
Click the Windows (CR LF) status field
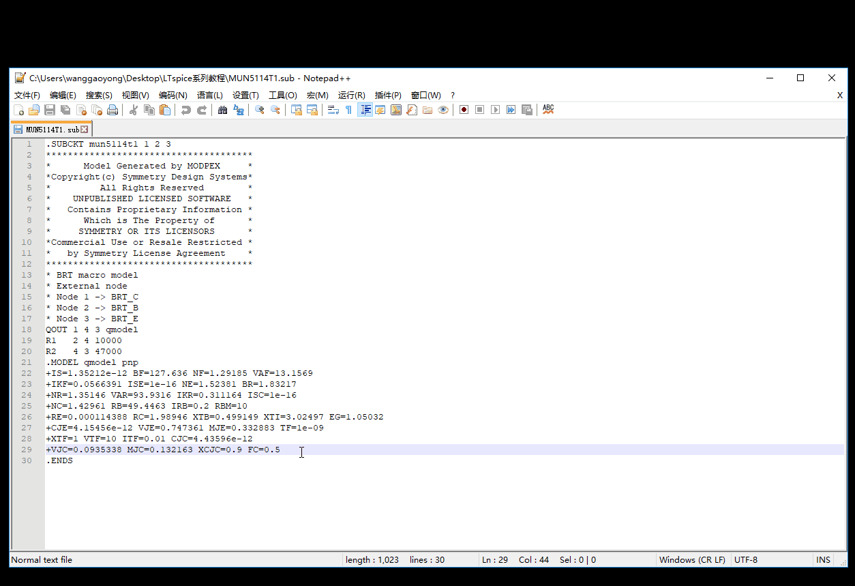[x=692, y=560]
